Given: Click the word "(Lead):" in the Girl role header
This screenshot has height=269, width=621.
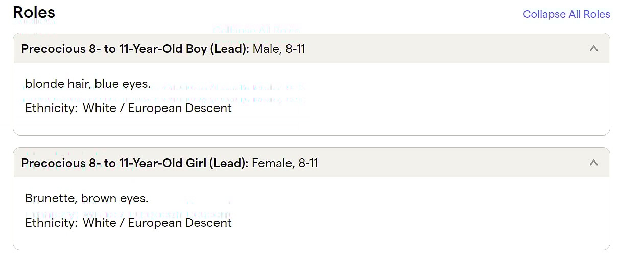Looking at the screenshot, I should 229,163.
